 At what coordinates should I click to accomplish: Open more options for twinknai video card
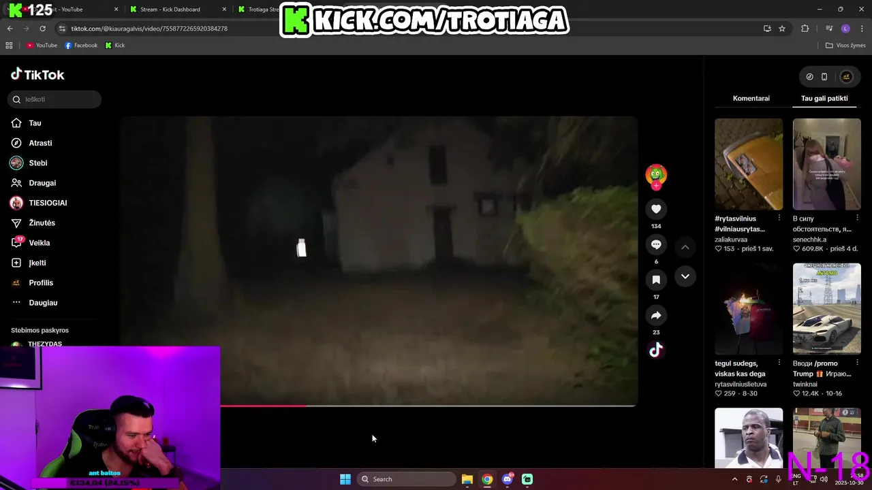coord(857,363)
